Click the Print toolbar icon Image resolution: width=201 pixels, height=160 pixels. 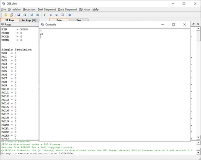[25, 15]
